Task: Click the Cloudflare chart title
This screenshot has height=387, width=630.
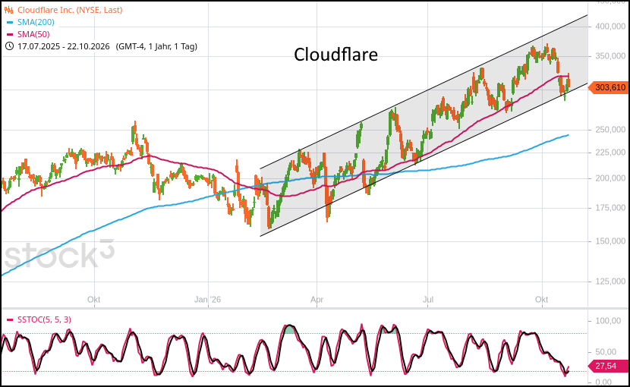Action: [336, 55]
